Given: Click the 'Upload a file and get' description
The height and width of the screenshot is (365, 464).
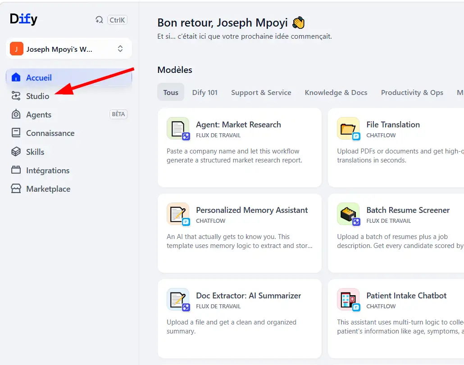Looking at the screenshot, I should click(232, 327).
